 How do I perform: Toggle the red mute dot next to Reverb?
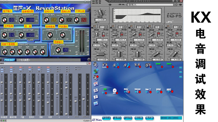[x=162, y=67]
